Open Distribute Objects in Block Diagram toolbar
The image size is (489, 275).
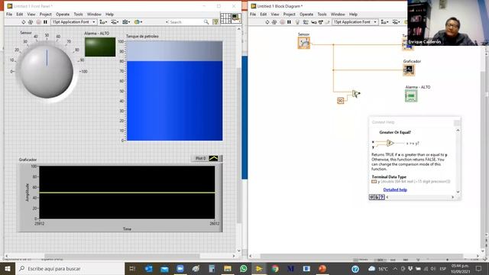(x=396, y=22)
